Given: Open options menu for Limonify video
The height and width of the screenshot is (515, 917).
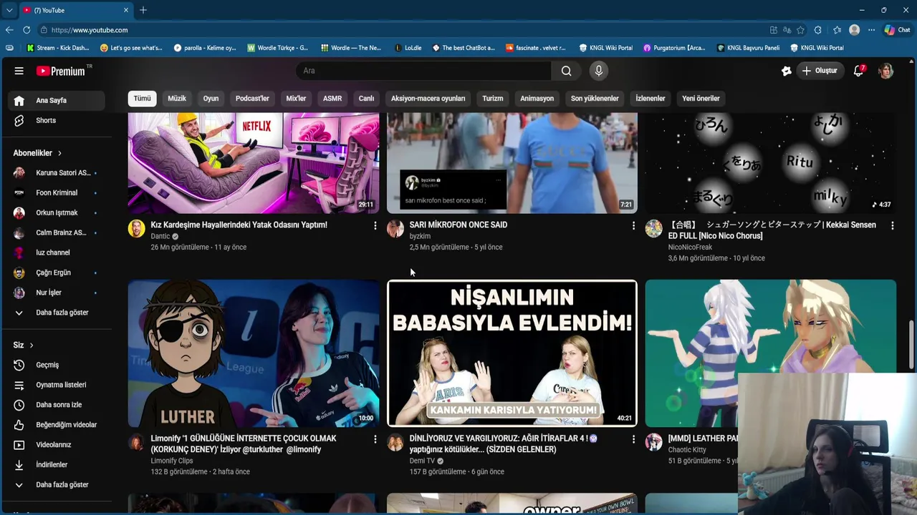Looking at the screenshot, I should point(375,439).
